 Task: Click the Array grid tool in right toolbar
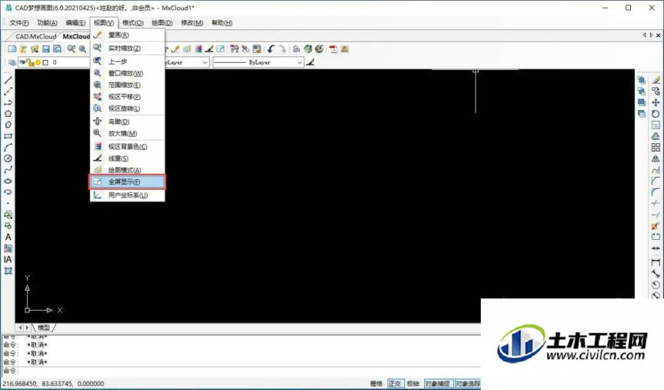(655, 147)
